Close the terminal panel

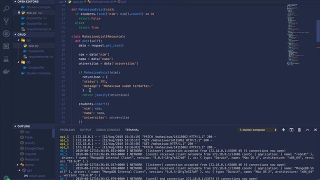point(315,130)
